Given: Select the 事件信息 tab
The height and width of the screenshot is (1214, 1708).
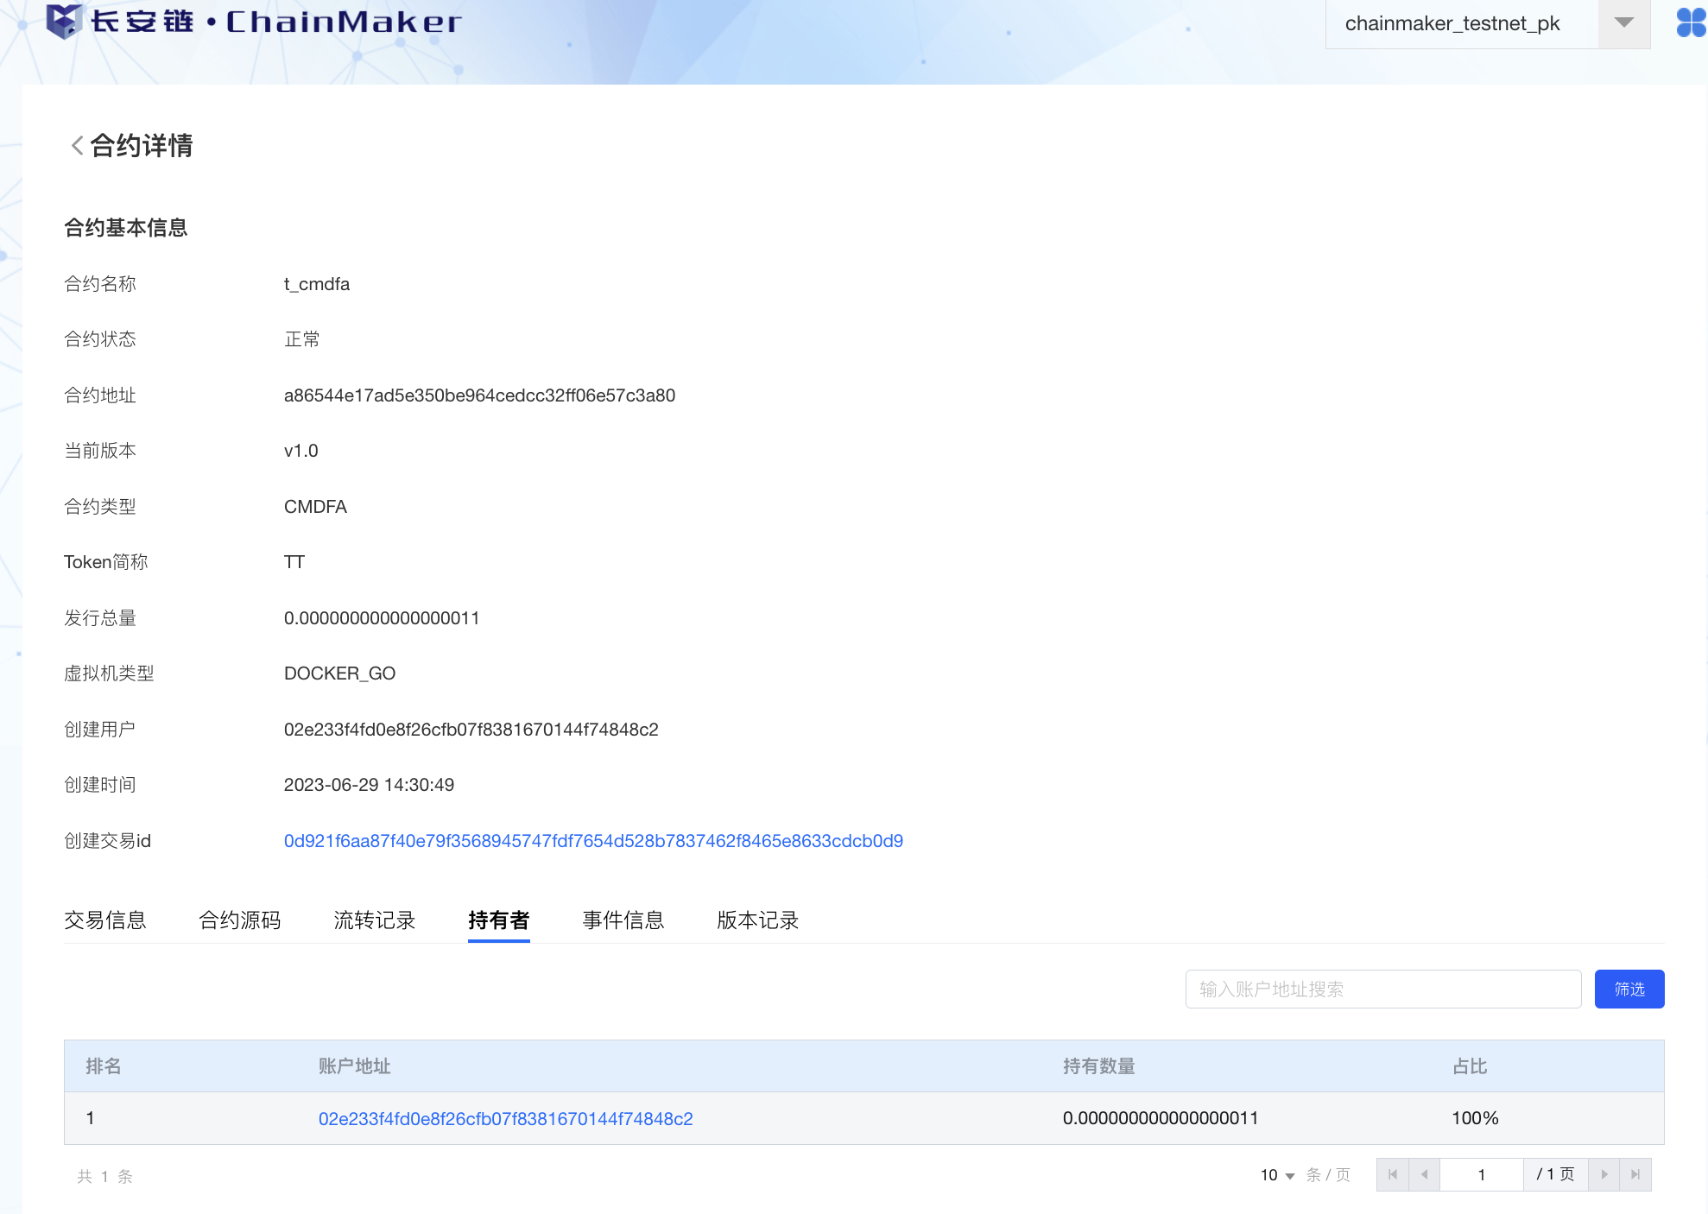Looking at the screenshot, I should click(623, 920).
